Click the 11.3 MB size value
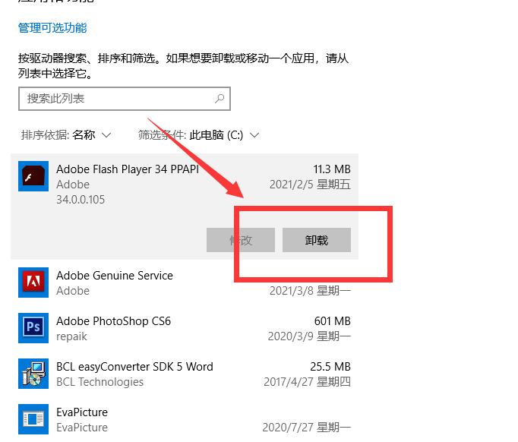 [x=332, y=169]
